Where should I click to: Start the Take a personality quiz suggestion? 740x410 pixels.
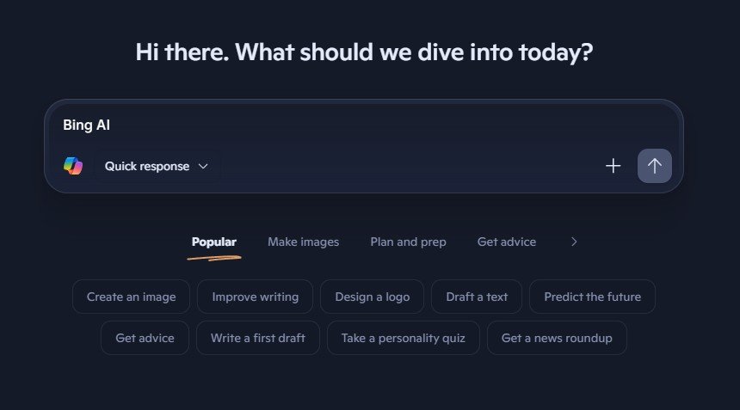(403, 338)
